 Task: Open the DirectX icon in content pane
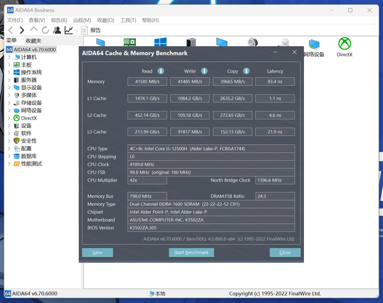coord(344,47)
